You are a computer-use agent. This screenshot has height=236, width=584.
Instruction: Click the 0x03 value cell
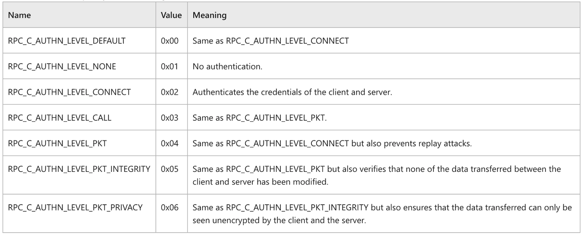(171, 118)
